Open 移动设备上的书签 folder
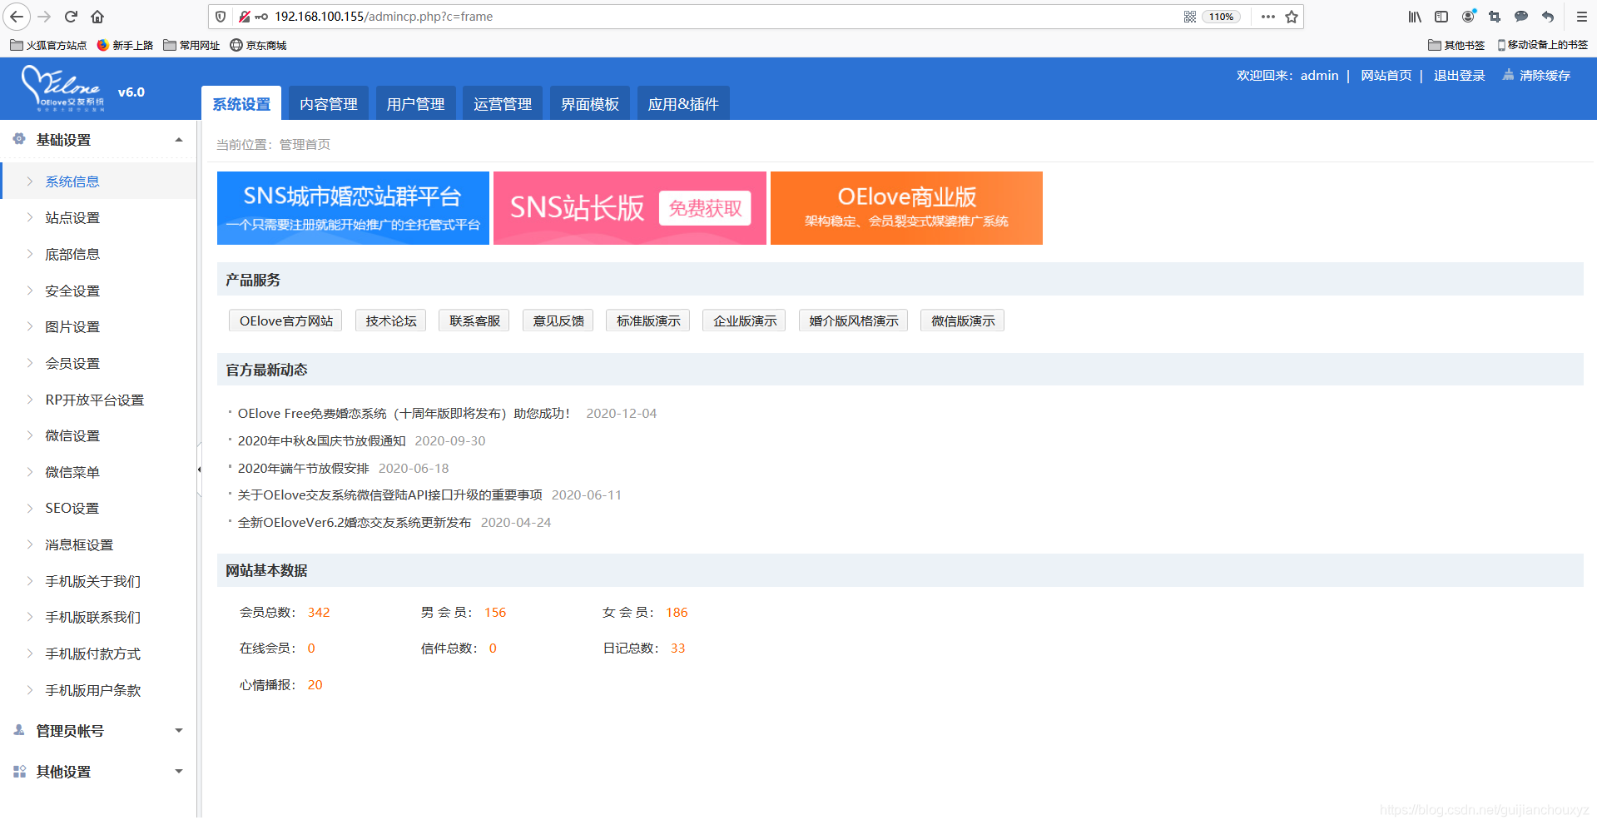This screenshot has height=825, width=1597. tap(1542, 45)
